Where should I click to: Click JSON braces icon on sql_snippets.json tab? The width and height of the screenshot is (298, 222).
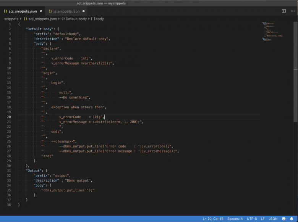point(5,11)
